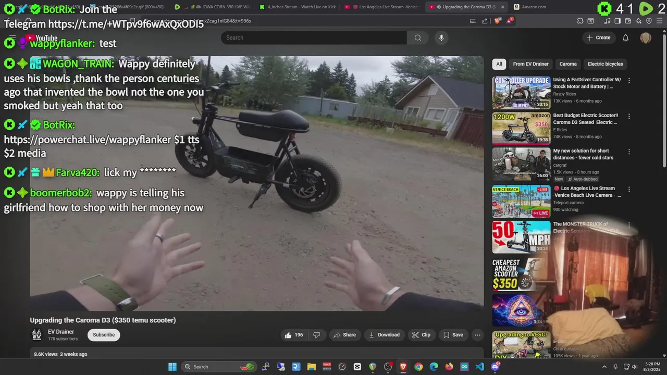Open options for short distances solution video
The height and width of the screenshot is (375, 667).
629,152
